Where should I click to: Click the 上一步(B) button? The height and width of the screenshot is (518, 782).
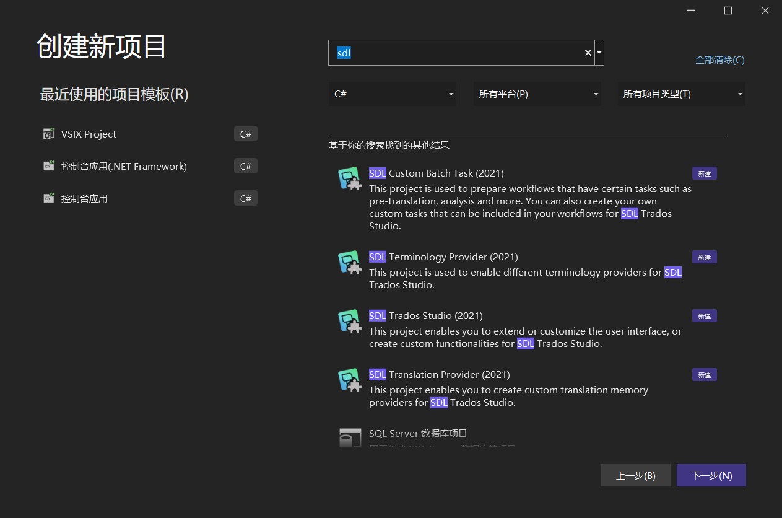pos(636,475)
